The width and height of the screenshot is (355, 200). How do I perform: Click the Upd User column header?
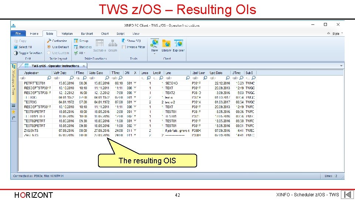coord(199,73)
